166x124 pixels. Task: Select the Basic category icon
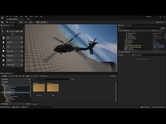(5, 31)
